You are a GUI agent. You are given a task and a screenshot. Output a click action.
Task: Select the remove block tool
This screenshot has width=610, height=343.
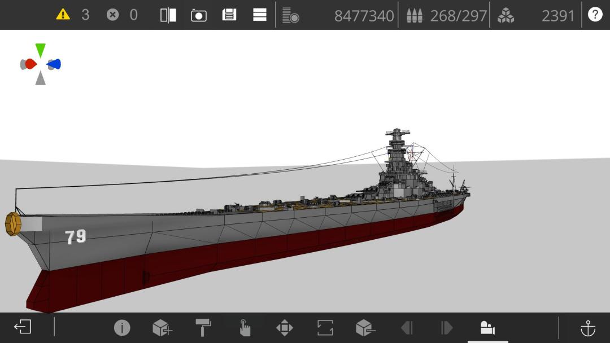pos(365,327)
